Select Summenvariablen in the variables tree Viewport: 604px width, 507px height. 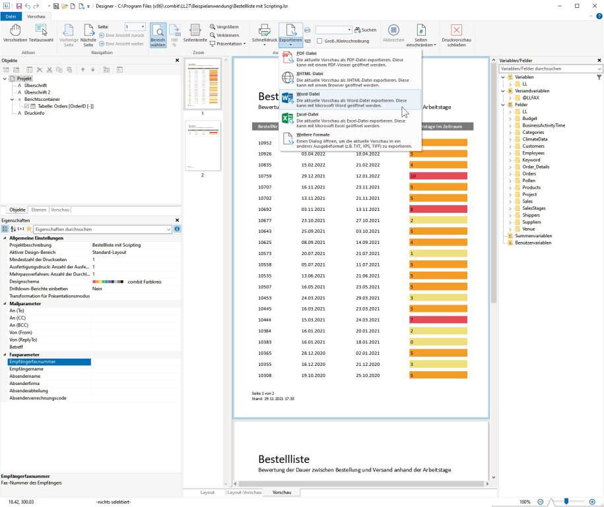coord(533,236)
